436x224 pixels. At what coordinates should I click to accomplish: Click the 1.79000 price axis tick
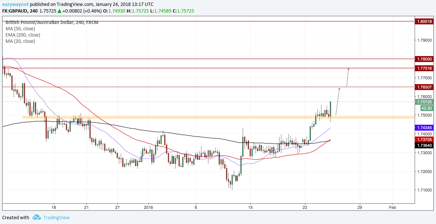click(425, 40)
